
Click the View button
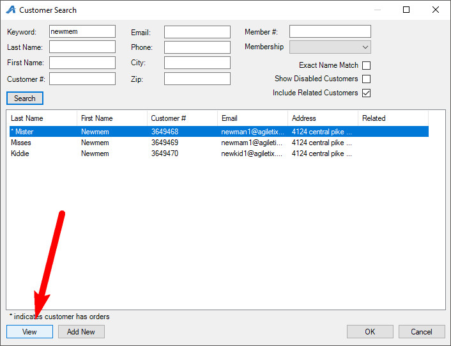click(29, 331)
